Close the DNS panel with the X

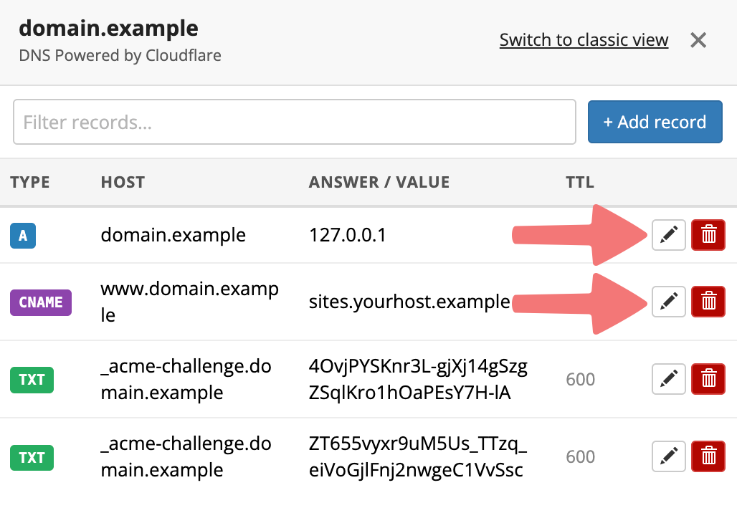coord(698,40)
